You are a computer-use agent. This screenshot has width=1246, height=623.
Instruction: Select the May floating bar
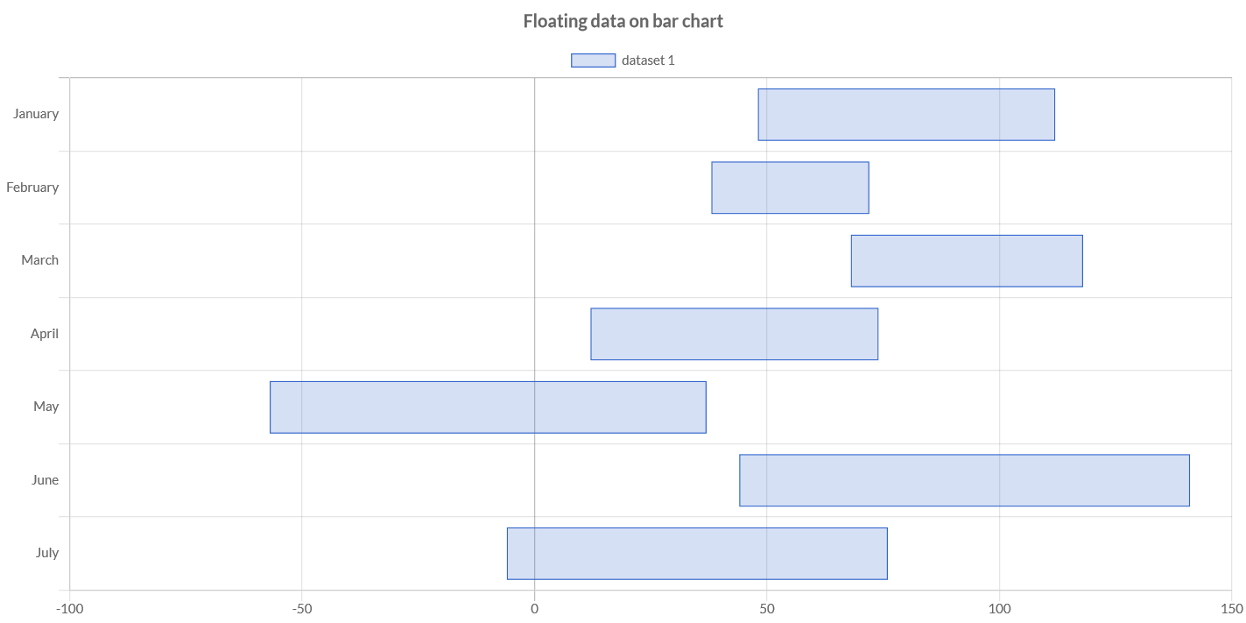488,407
